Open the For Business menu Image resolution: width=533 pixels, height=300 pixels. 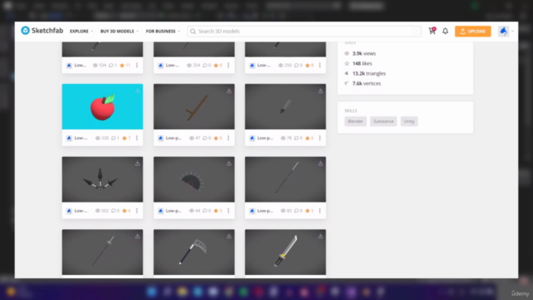tap(163, 32)
